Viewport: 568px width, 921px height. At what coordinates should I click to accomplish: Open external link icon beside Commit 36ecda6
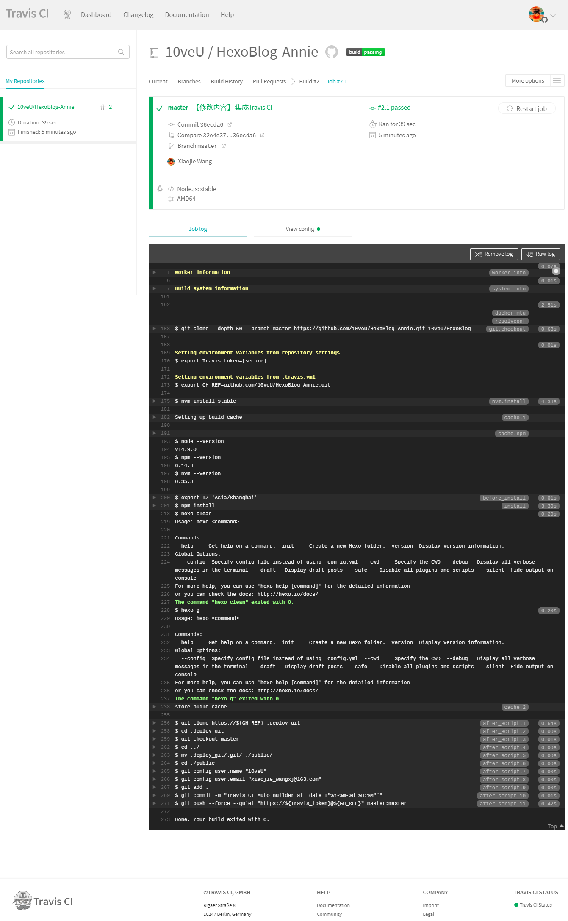pos(230,124)
